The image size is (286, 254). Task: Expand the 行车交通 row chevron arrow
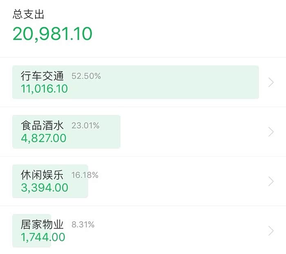pos(271,82)
